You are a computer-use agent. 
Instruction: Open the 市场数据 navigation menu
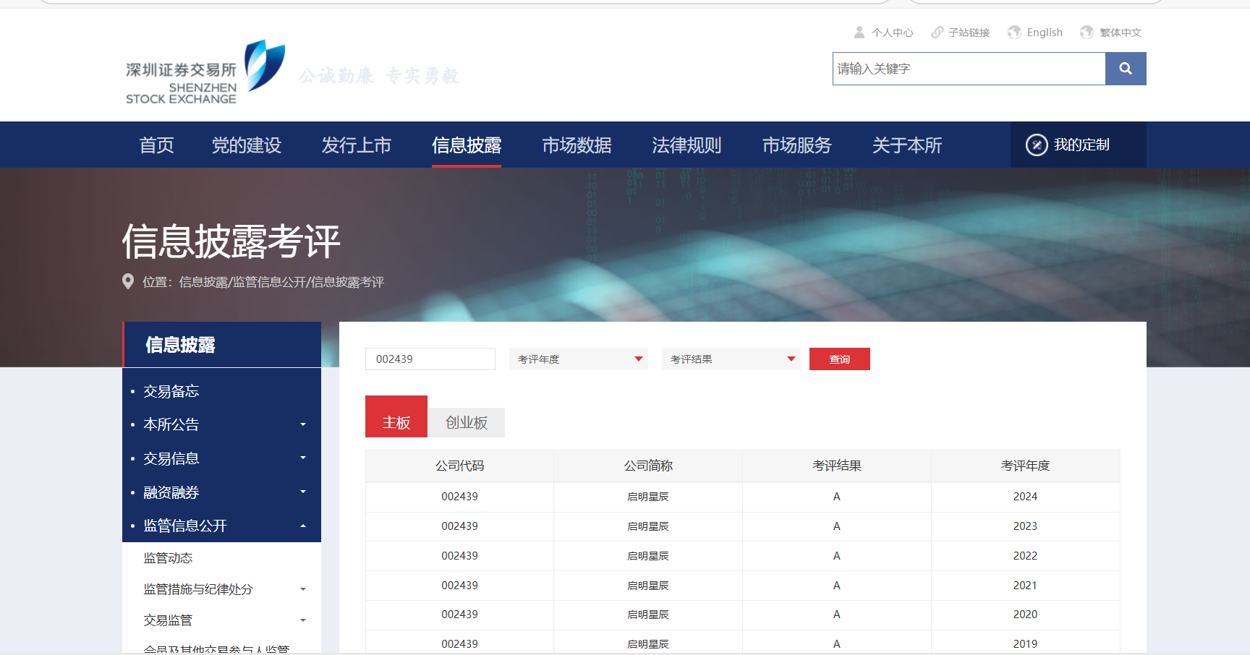[x=577, y=145]
